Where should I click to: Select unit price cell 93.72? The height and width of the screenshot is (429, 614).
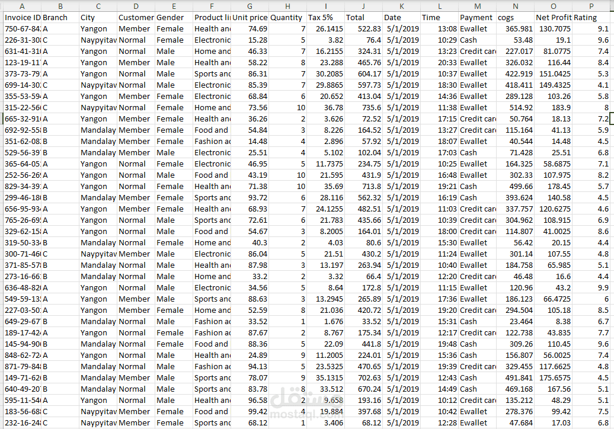(250, 198)
